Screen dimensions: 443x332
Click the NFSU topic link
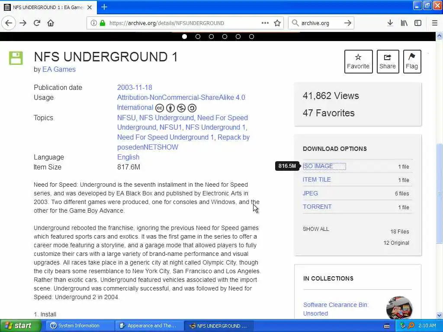(x=126, y=118)
